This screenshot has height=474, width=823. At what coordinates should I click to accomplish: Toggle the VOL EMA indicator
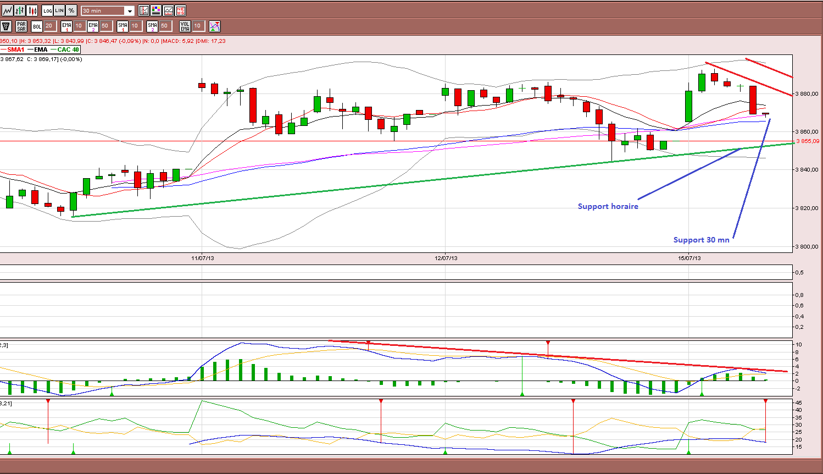[x=185, y=26]
